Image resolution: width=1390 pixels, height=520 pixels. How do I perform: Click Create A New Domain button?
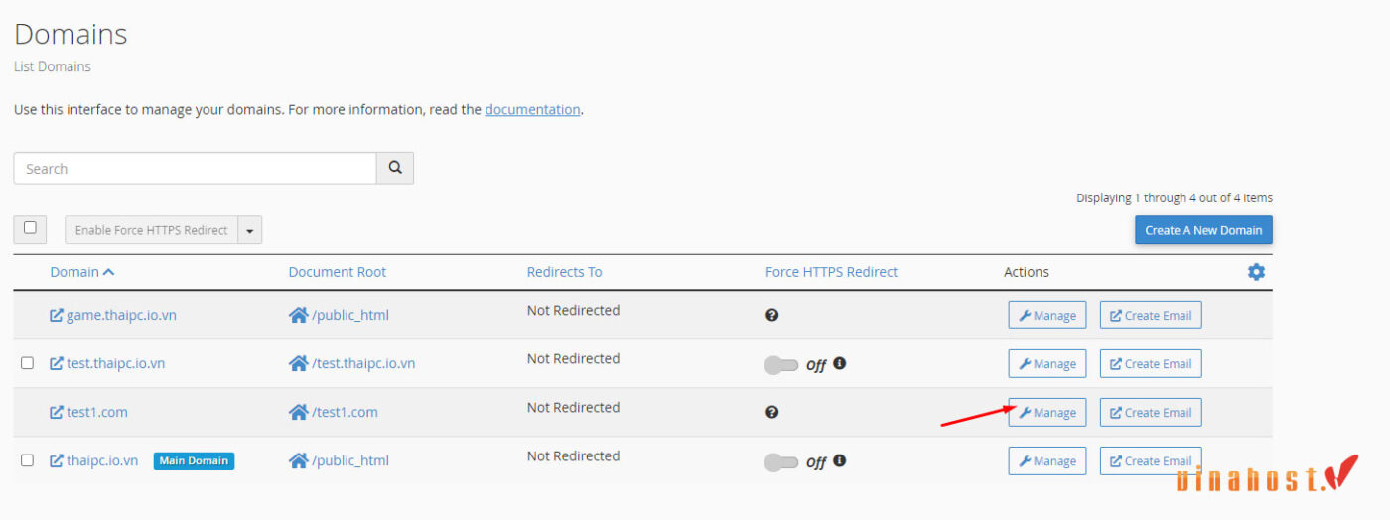tap(1203, 230)
